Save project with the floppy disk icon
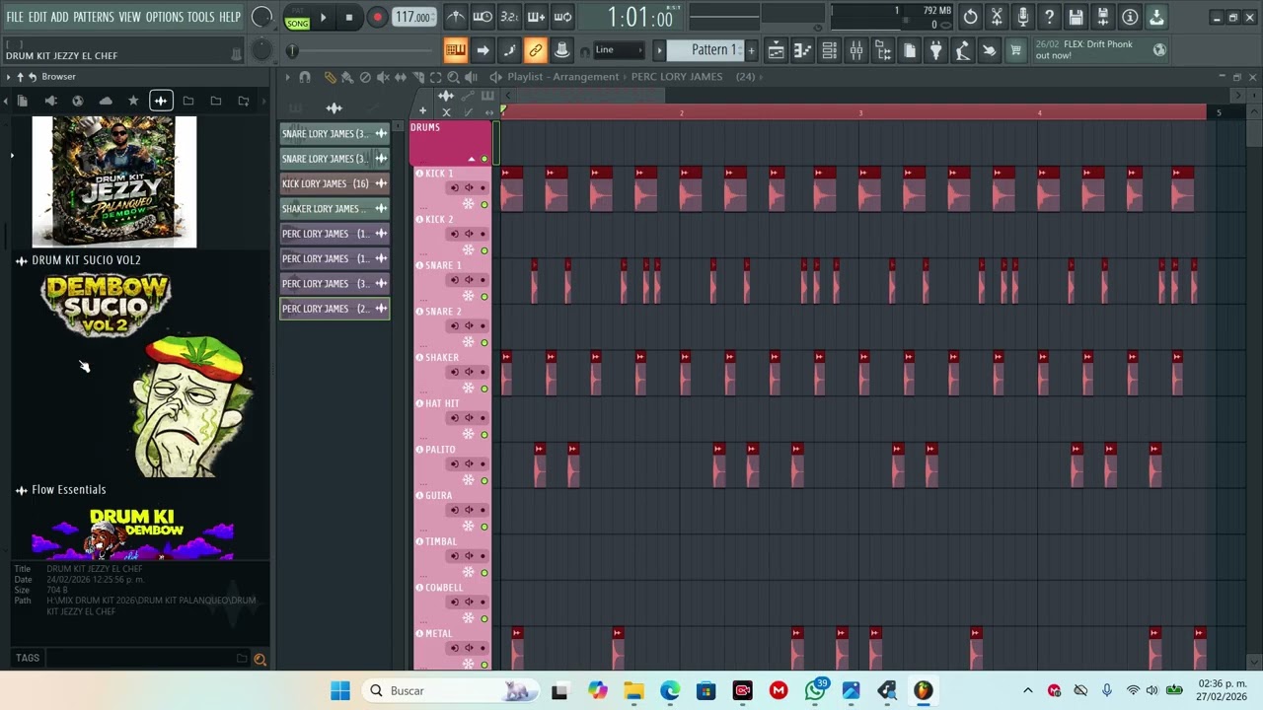 tap(1077, 17)
